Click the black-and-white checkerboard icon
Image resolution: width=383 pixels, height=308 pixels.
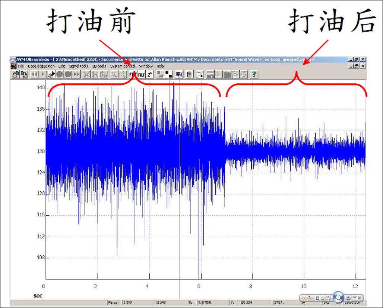169,75
